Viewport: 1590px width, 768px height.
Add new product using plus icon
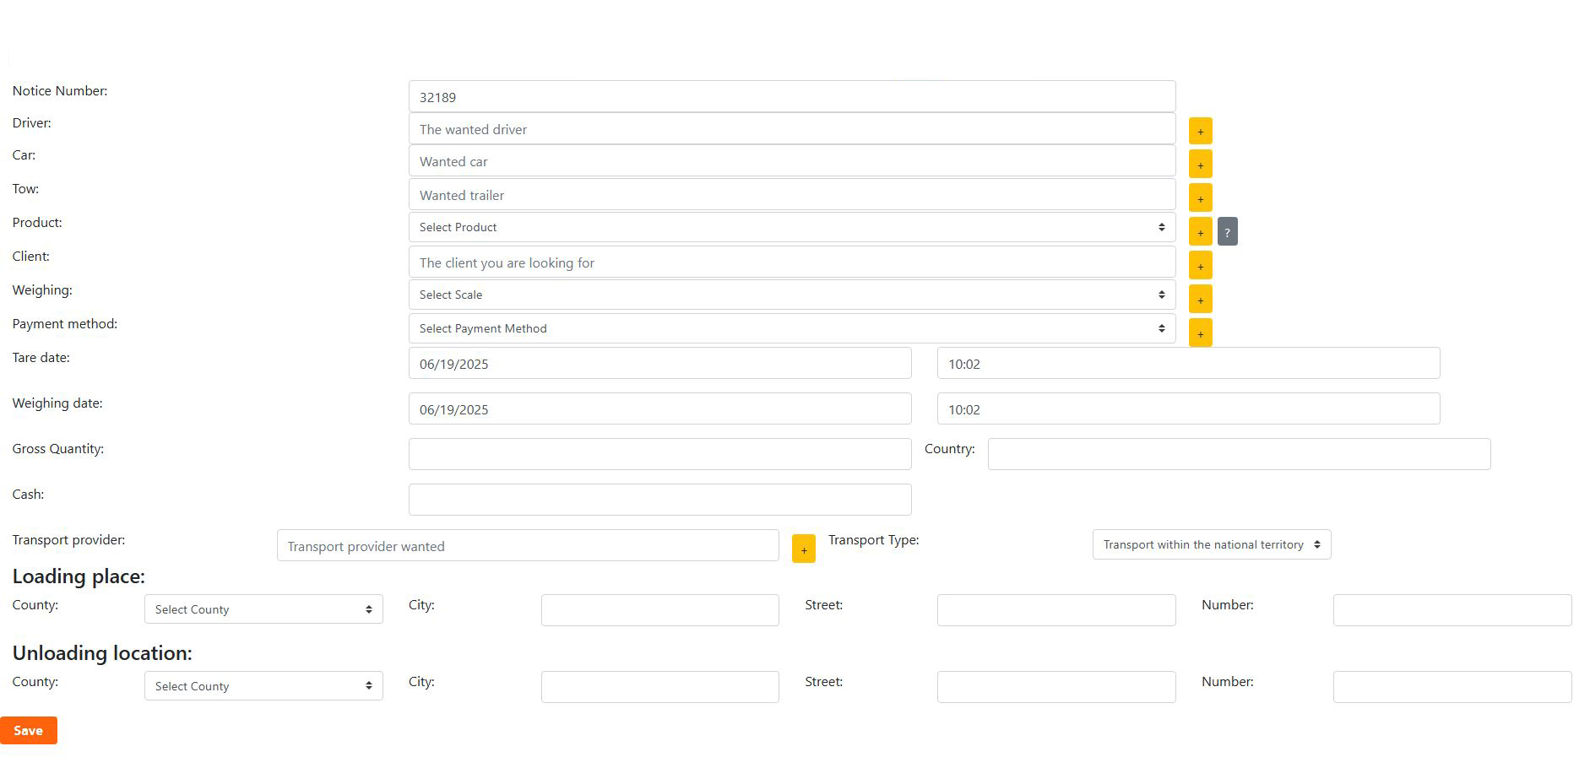[1200, 232]
